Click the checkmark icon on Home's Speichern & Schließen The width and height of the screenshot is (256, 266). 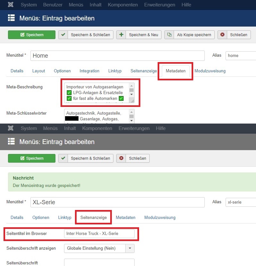(63, 35)
